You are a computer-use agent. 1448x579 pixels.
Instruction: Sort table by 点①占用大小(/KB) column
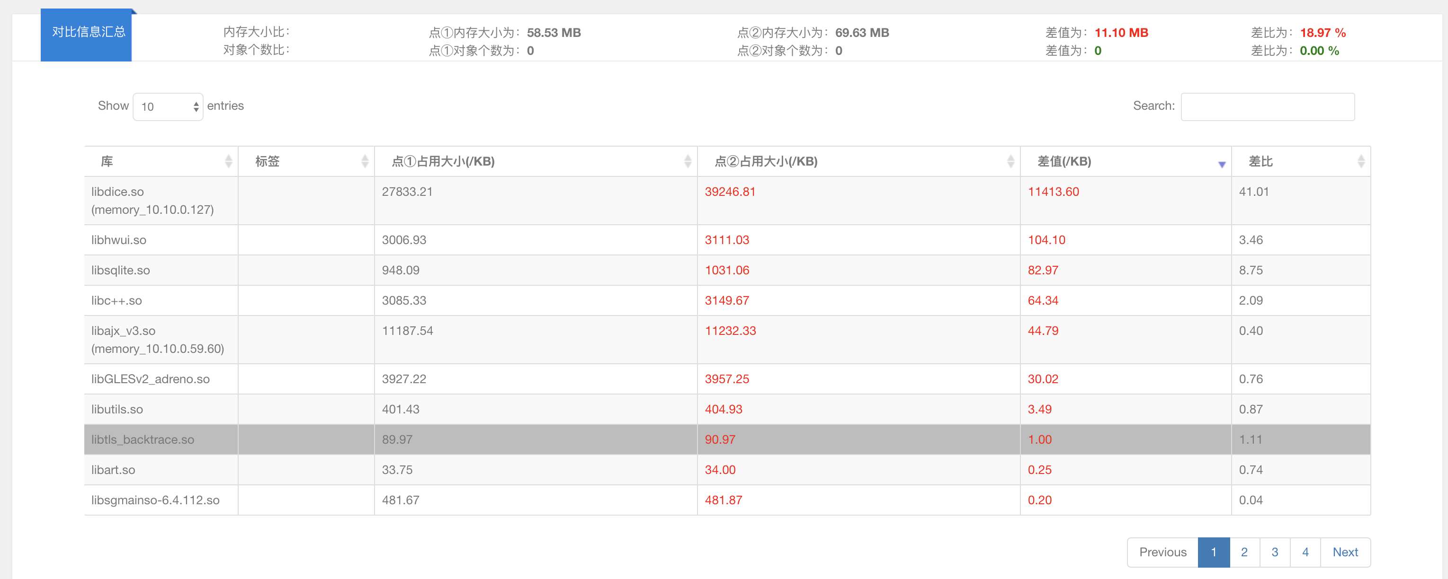pyautogui.click(x=688, y=162)
